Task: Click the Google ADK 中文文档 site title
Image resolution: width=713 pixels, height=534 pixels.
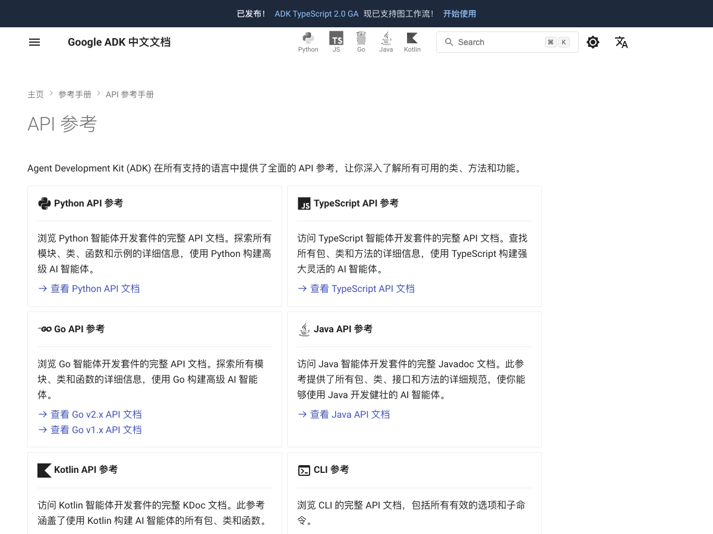Action: click(x=119, y=42)
